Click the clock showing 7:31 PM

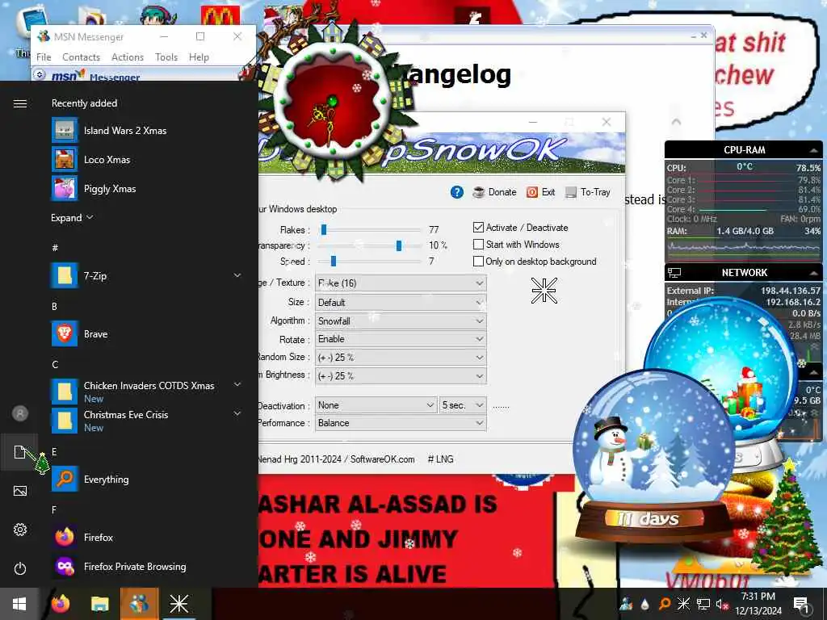758,597
